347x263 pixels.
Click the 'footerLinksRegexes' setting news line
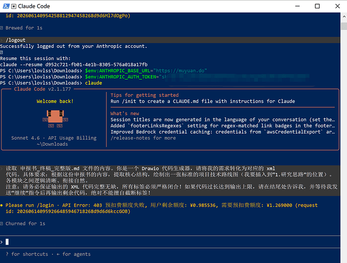point(222,126)
